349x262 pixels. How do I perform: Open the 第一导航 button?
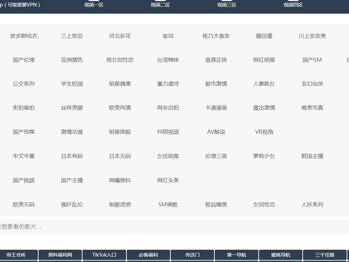pyautogui.click(x=237, y=255)
